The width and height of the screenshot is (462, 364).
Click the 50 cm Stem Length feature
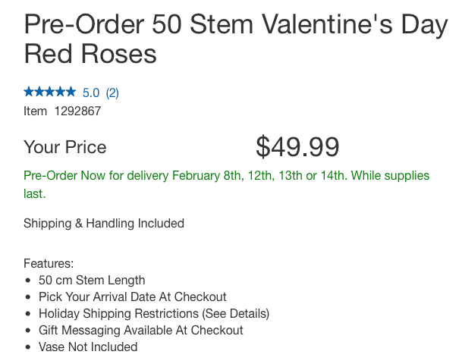click(92, 280)
